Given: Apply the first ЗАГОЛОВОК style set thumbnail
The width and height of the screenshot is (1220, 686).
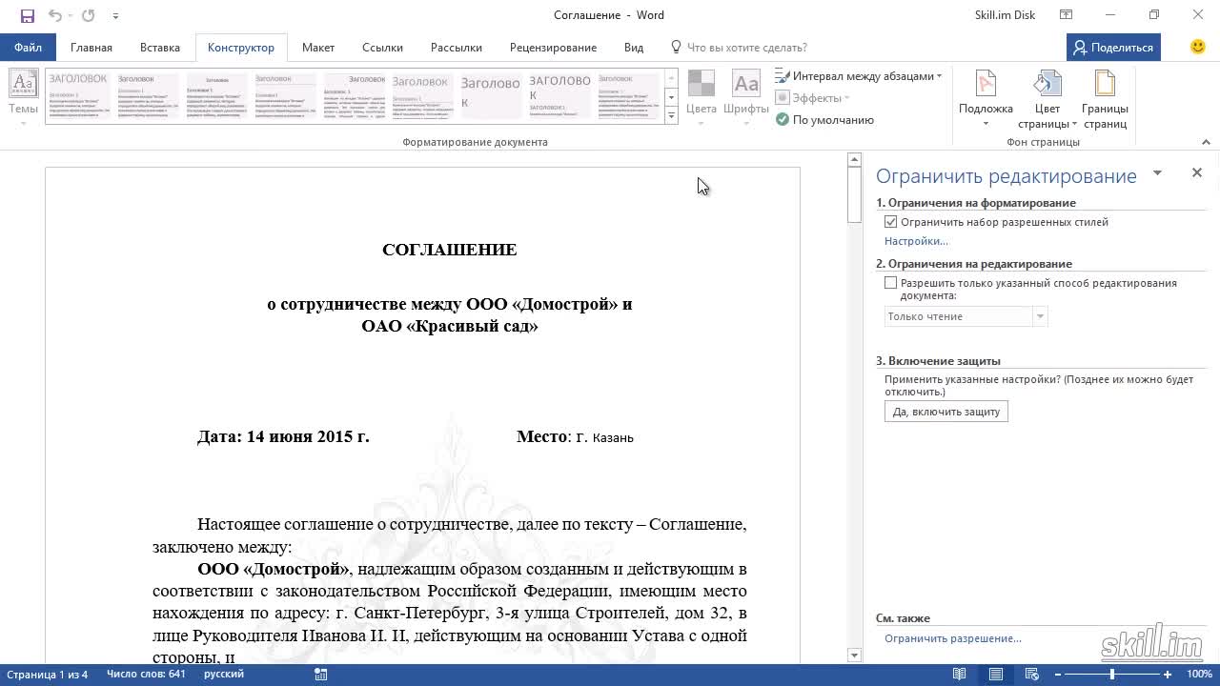Looking at the screenshot, I should pyautogui.click(x=78, y=95).
